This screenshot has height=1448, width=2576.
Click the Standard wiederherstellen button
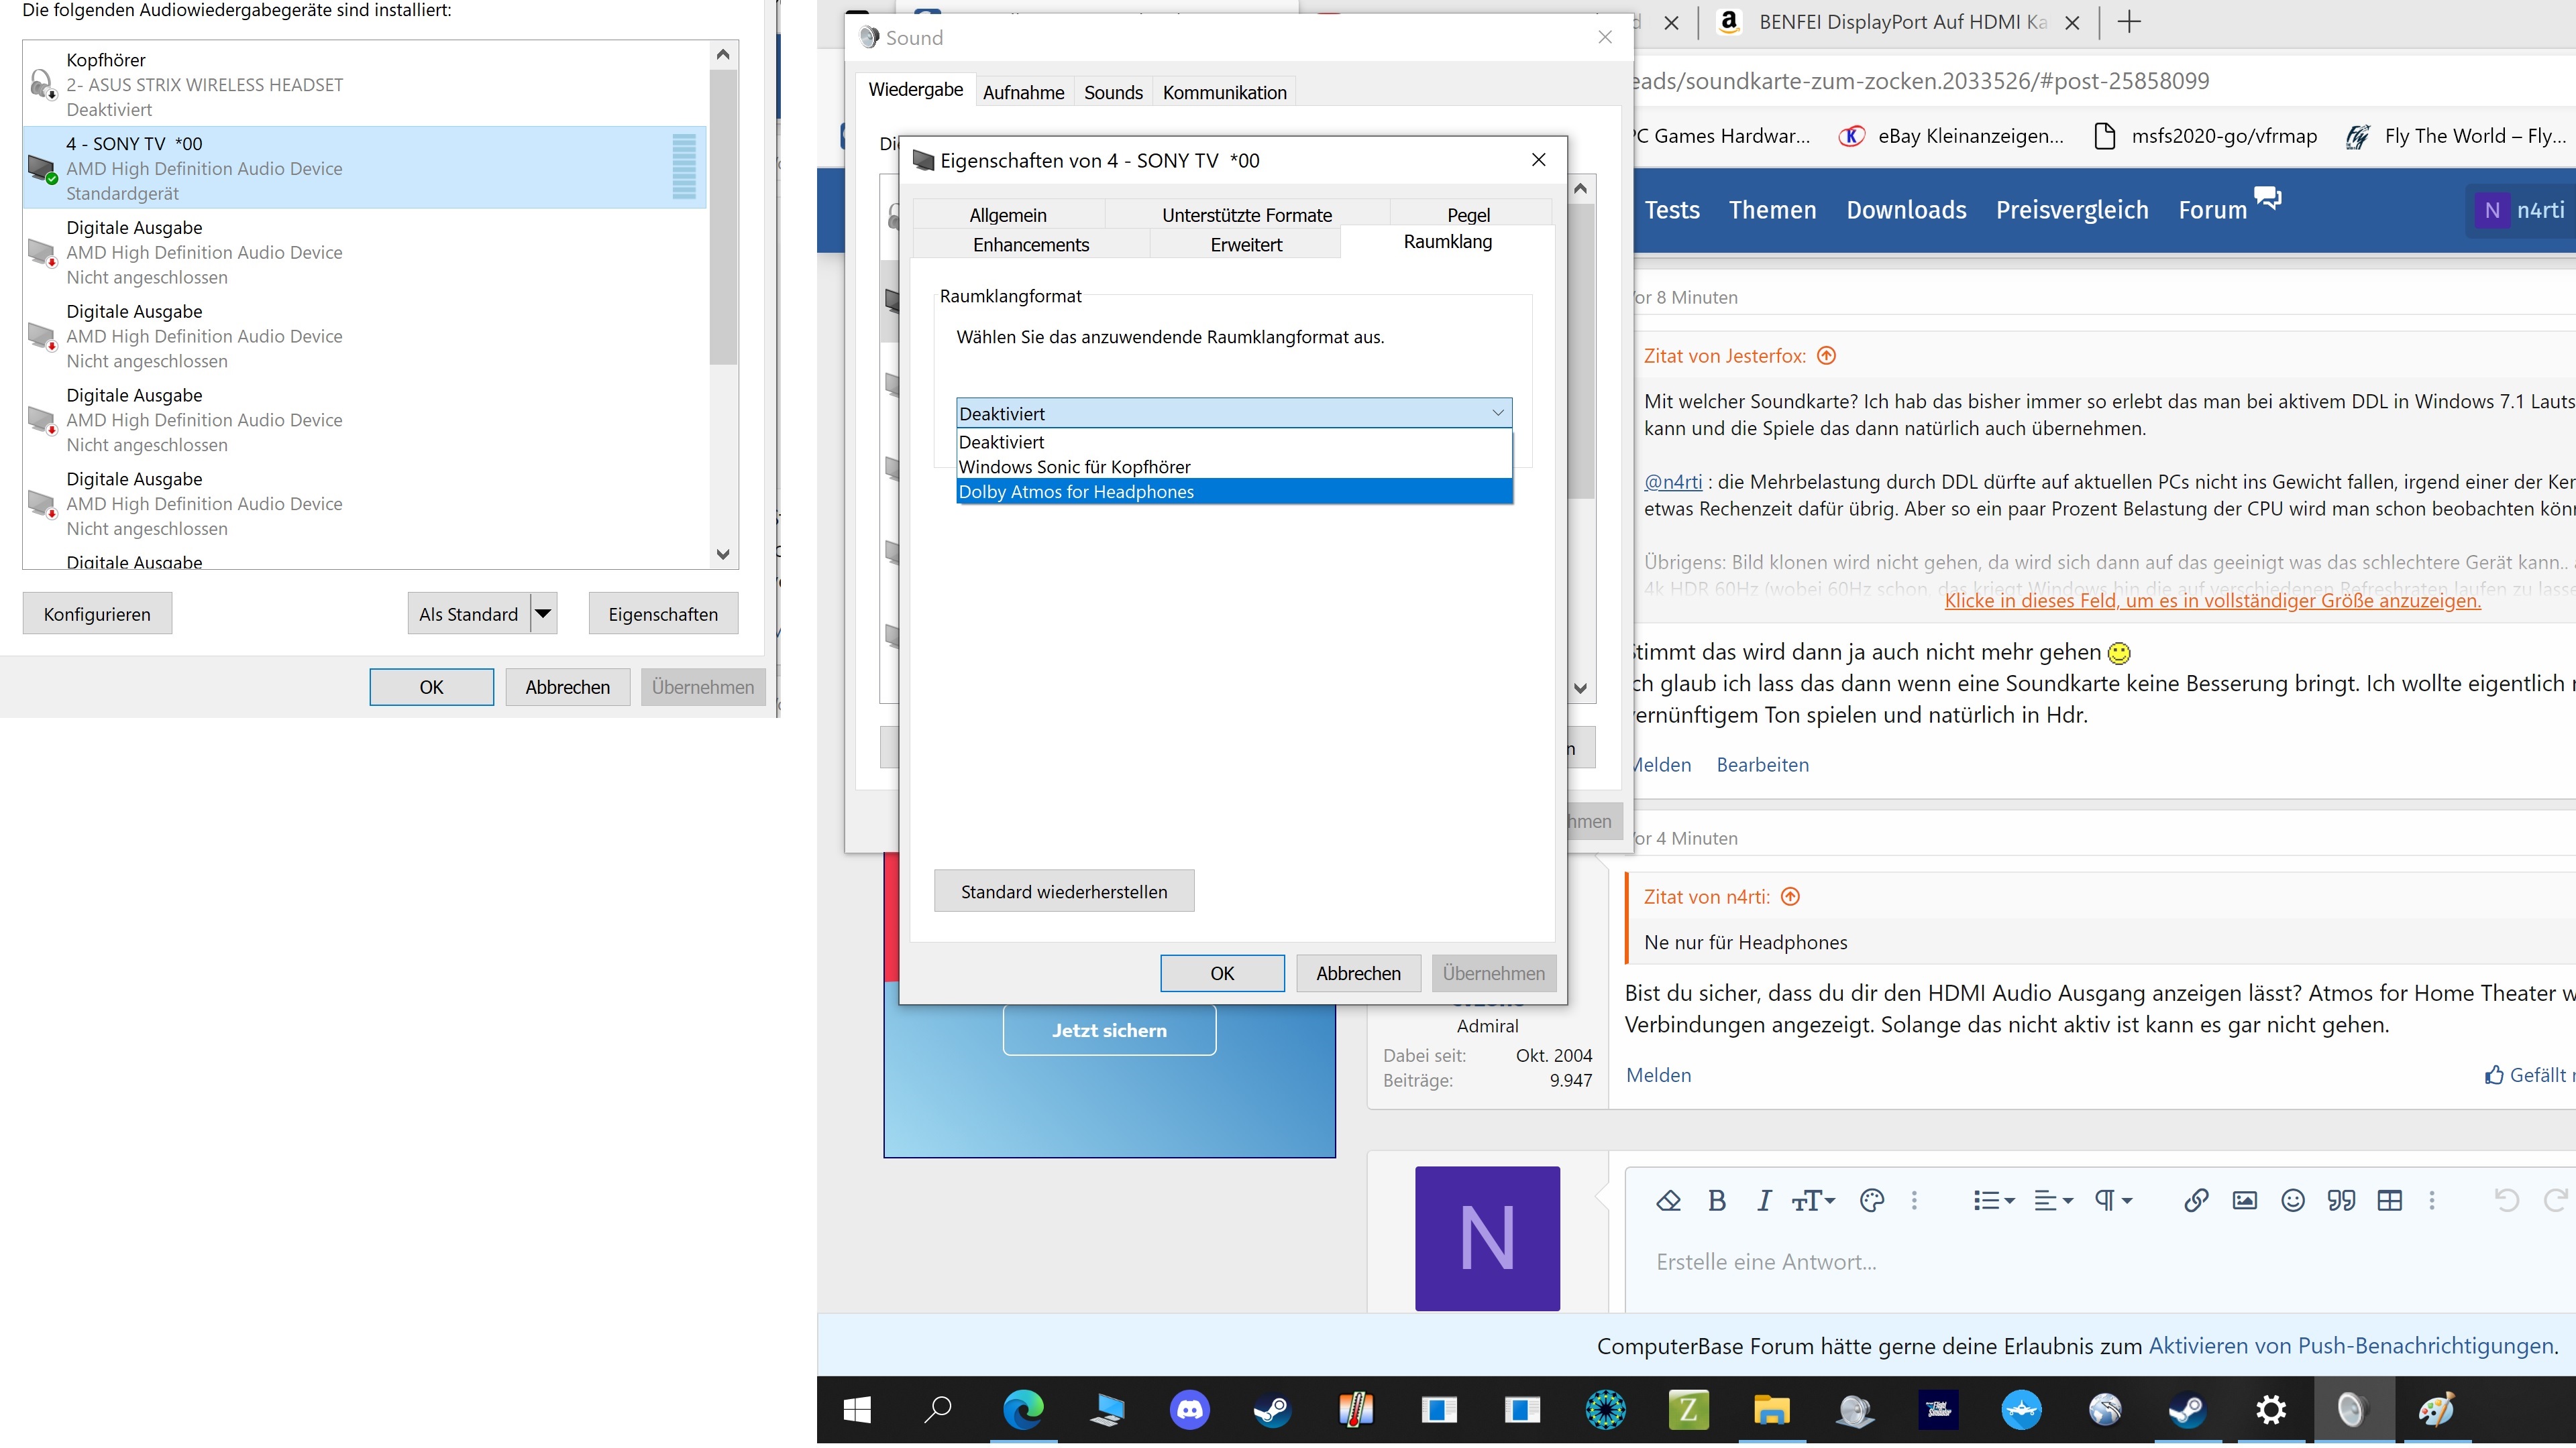(1063, 892)
